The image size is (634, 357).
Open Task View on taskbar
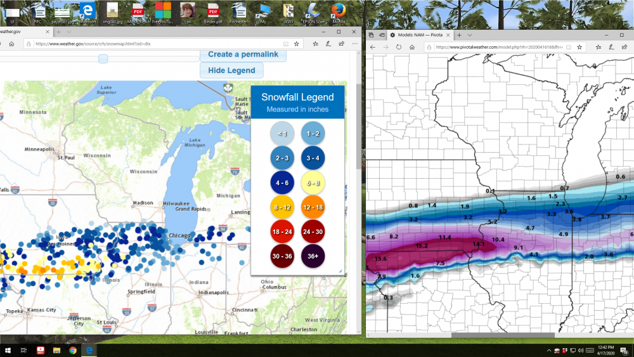[23, 351]
